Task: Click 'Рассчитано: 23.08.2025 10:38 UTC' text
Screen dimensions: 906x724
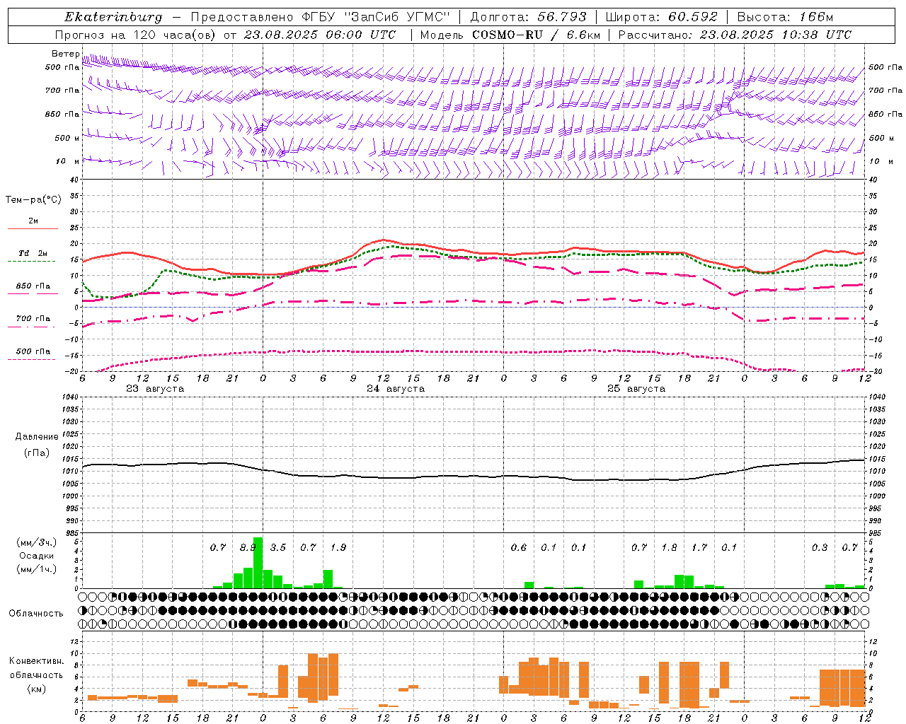Action: 735,35
